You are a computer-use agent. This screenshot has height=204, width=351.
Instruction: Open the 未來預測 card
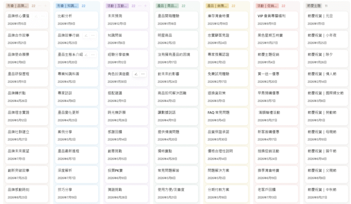126,20
